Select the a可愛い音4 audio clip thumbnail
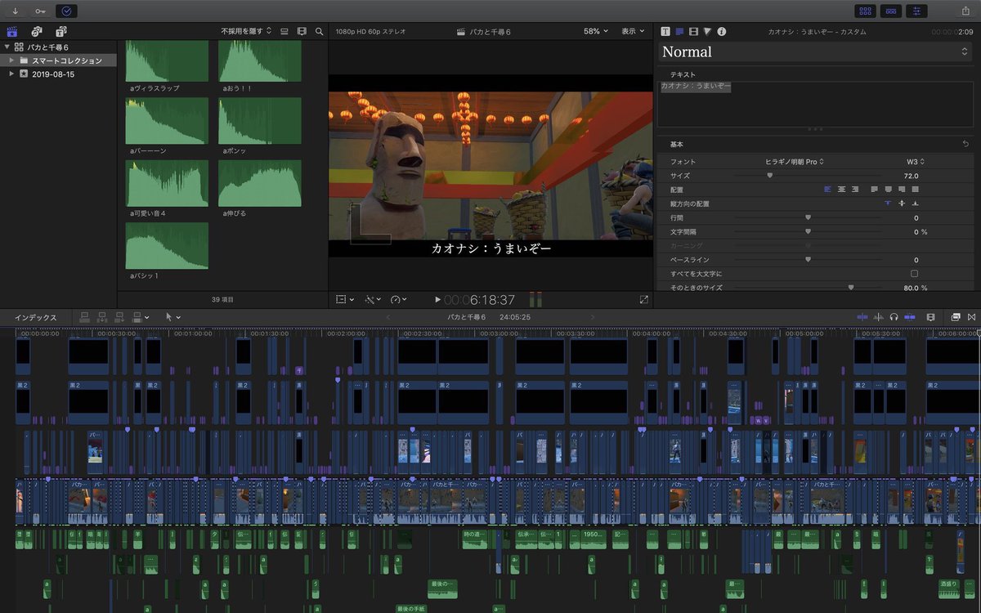 click(x=167, y=183)
